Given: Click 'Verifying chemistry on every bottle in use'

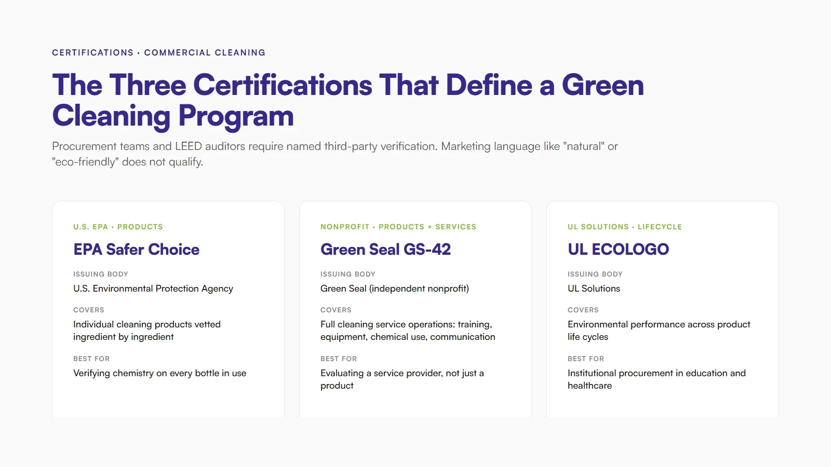Looking at the screenshot, I should tap(160, 373).
